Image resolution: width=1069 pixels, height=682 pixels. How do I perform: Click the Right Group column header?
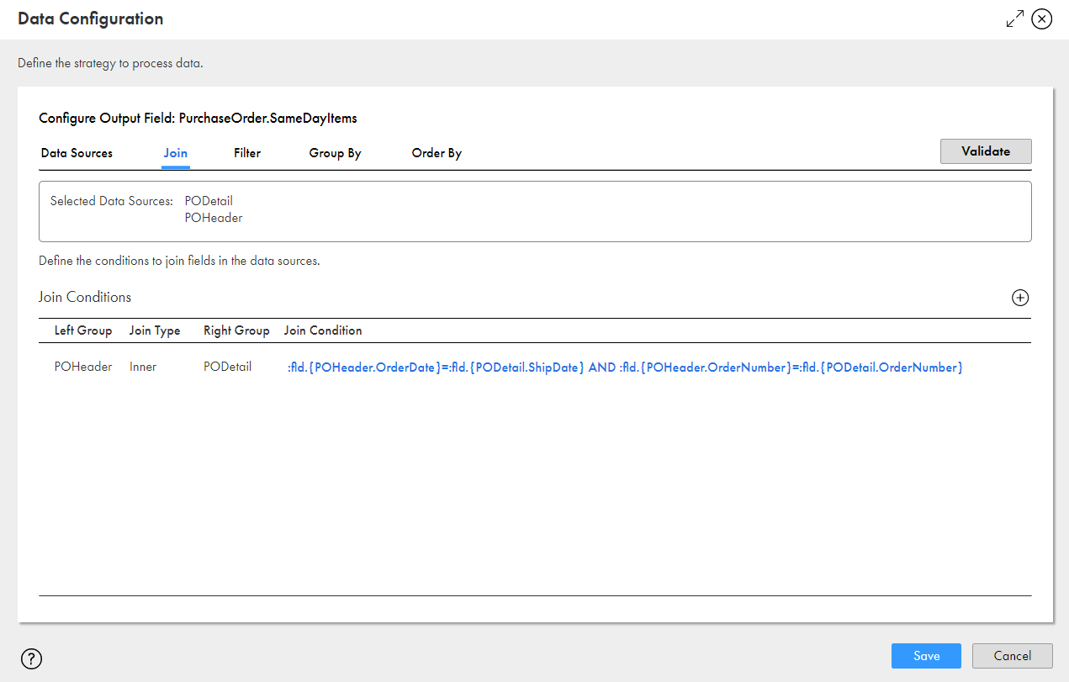[236, 330]
